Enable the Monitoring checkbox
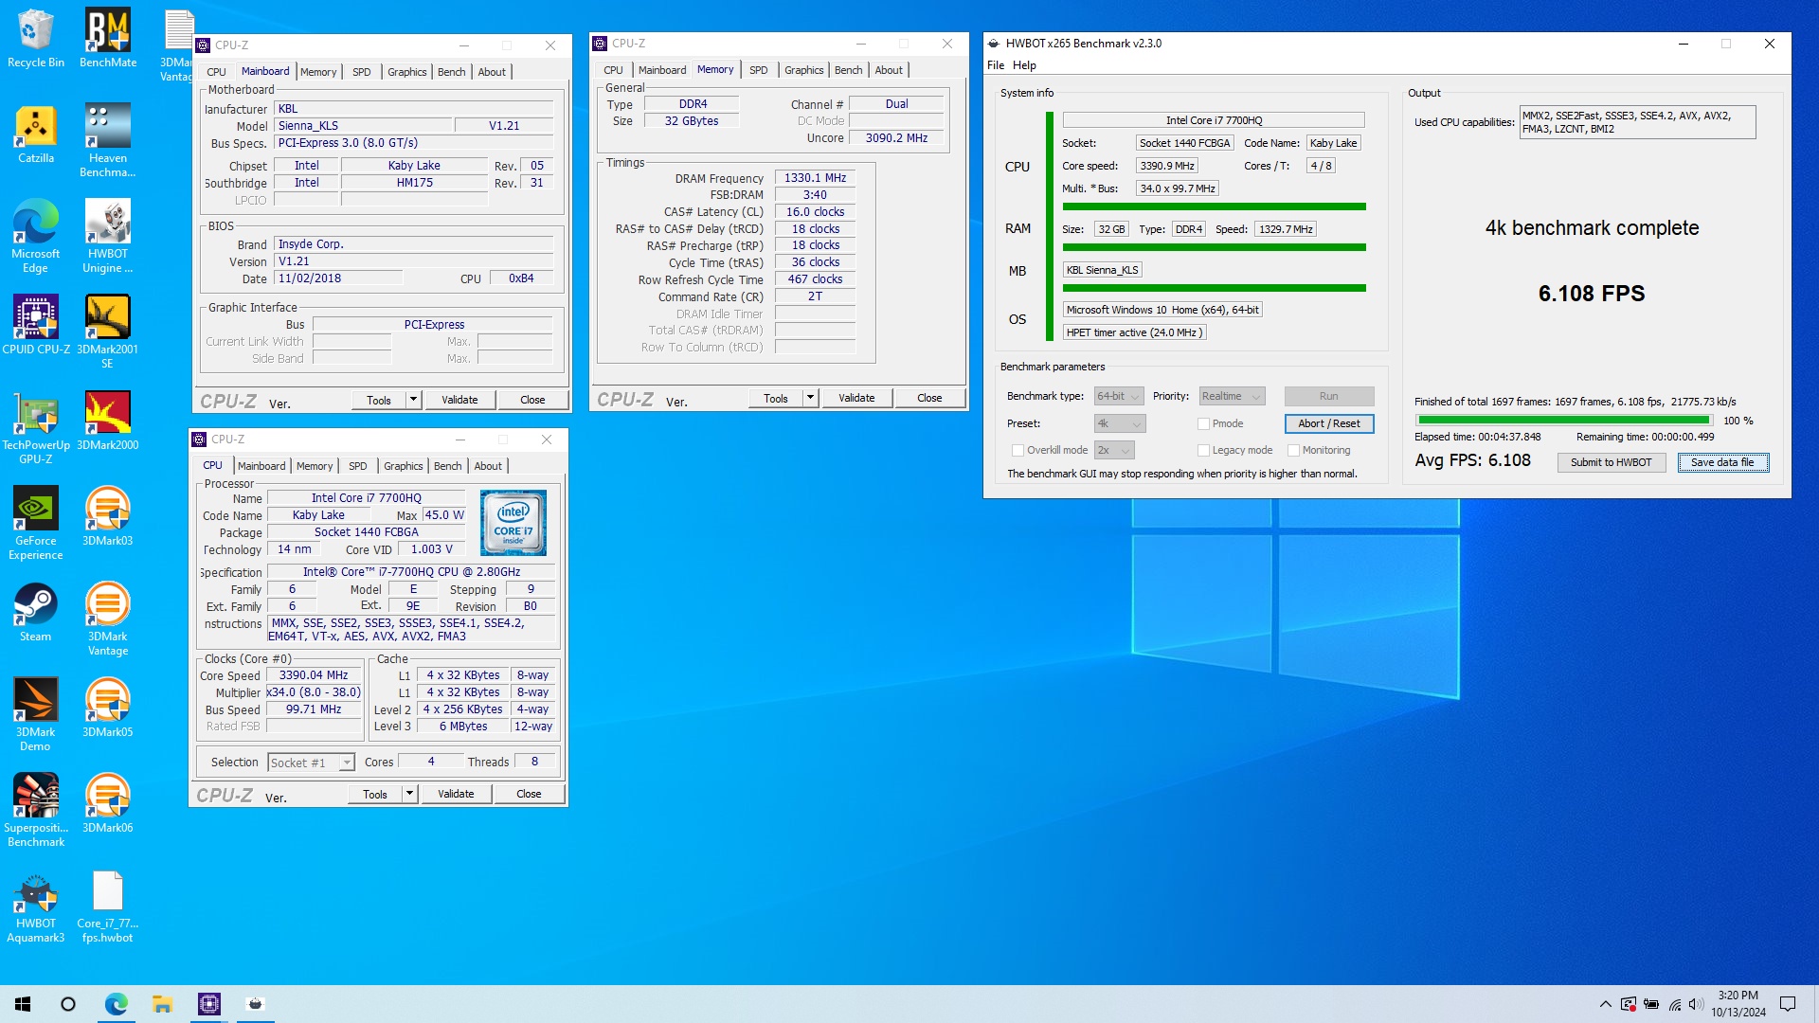 click(1293, 450)
